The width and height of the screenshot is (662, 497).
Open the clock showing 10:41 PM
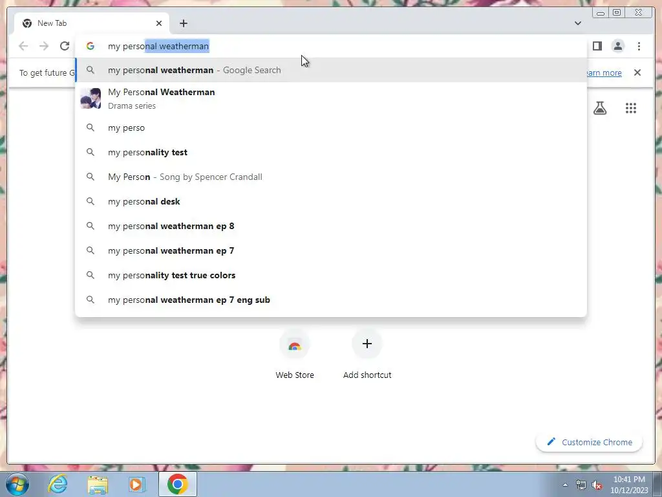[x=629, y=485]
